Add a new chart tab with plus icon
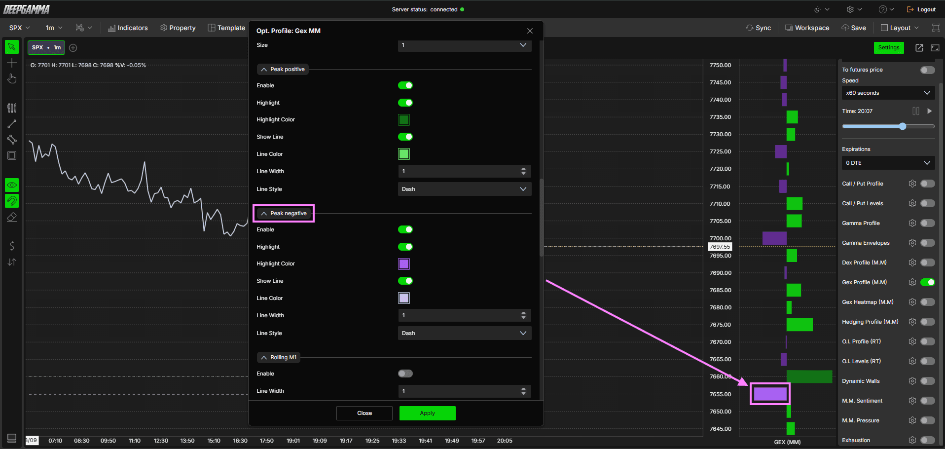Viewport: 945px width, 449px height. (73, 48)
